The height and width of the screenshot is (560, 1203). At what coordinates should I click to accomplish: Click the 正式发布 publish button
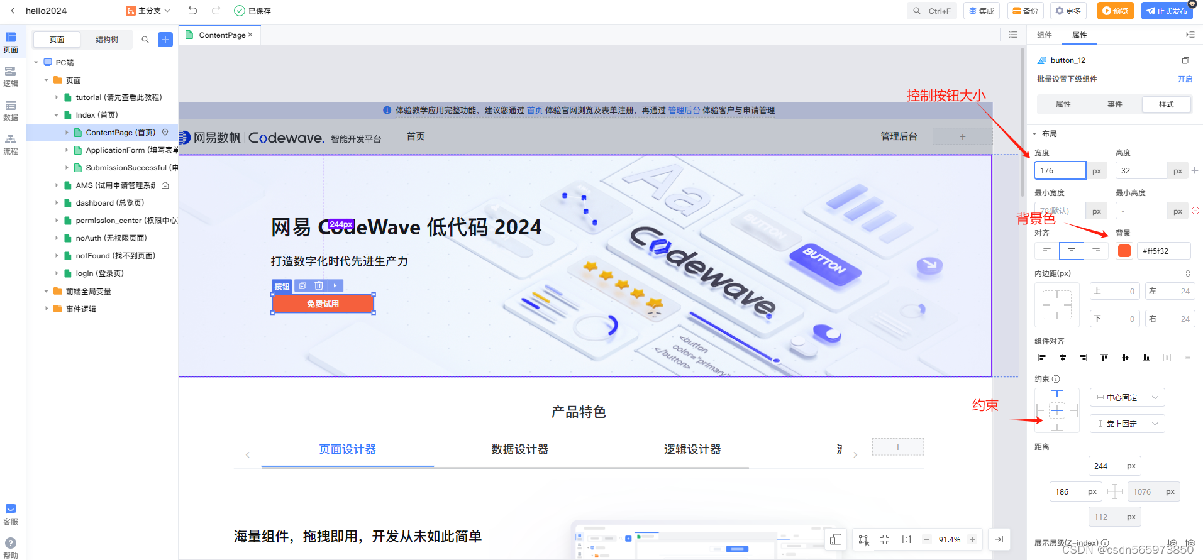[1167, 11]
